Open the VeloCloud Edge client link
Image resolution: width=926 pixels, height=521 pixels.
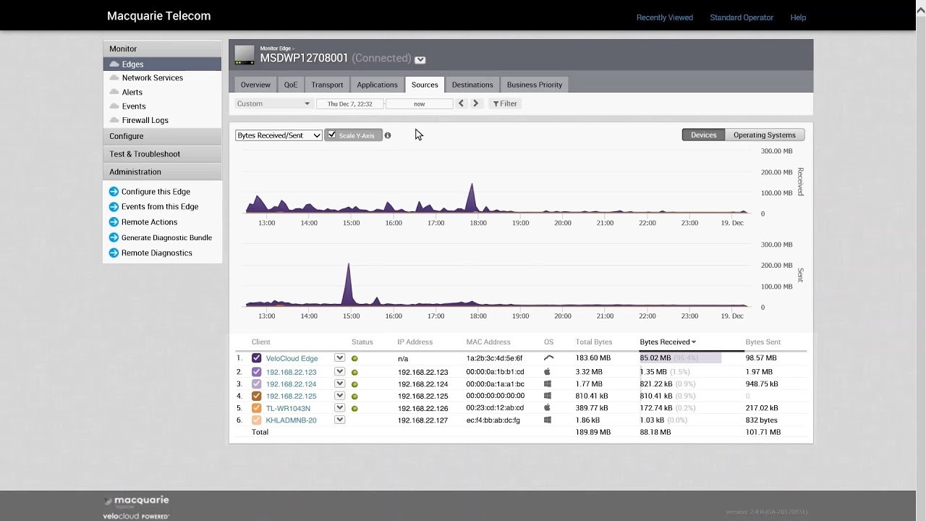point(292,358)
